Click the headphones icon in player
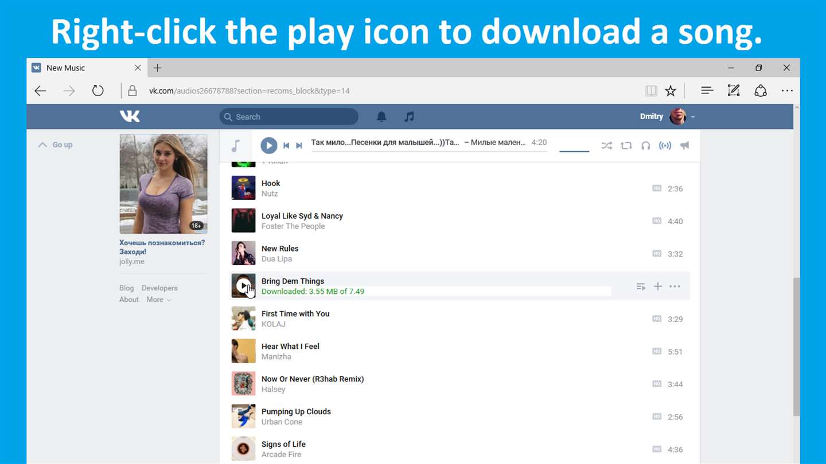 [x=646, y=146]
